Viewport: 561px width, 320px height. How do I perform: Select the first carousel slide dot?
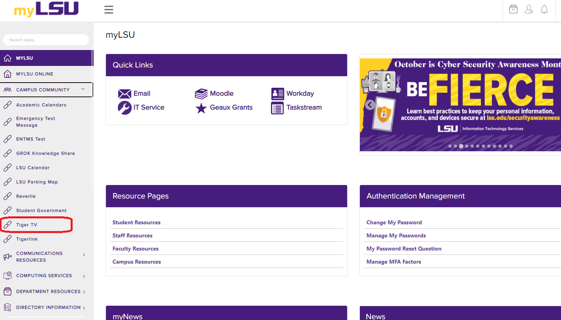[x=450, y=146]
